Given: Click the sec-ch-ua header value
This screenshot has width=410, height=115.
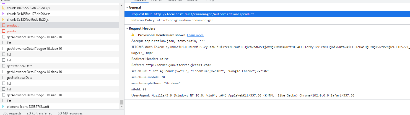Looking at the screenshot, I should 209,71.
